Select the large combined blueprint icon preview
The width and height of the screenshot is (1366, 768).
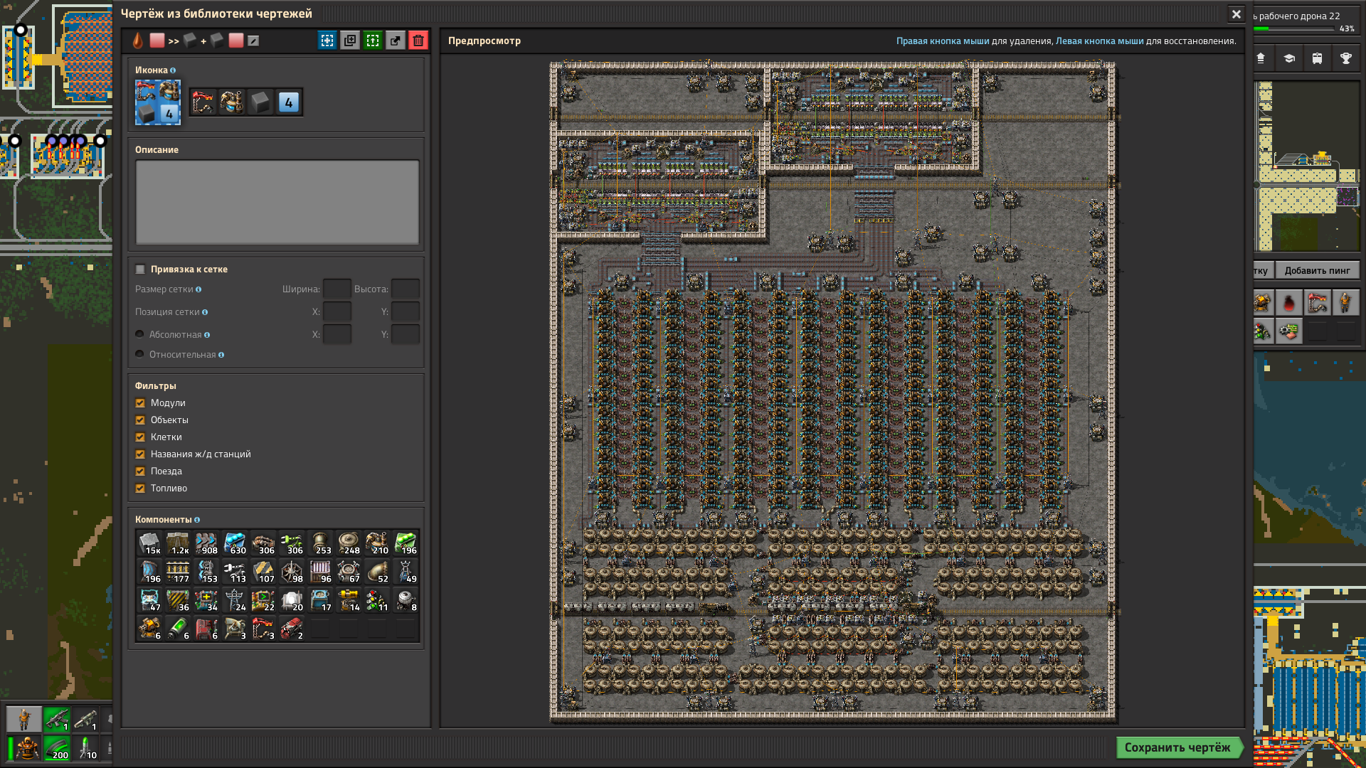click(x=158, y=102)
